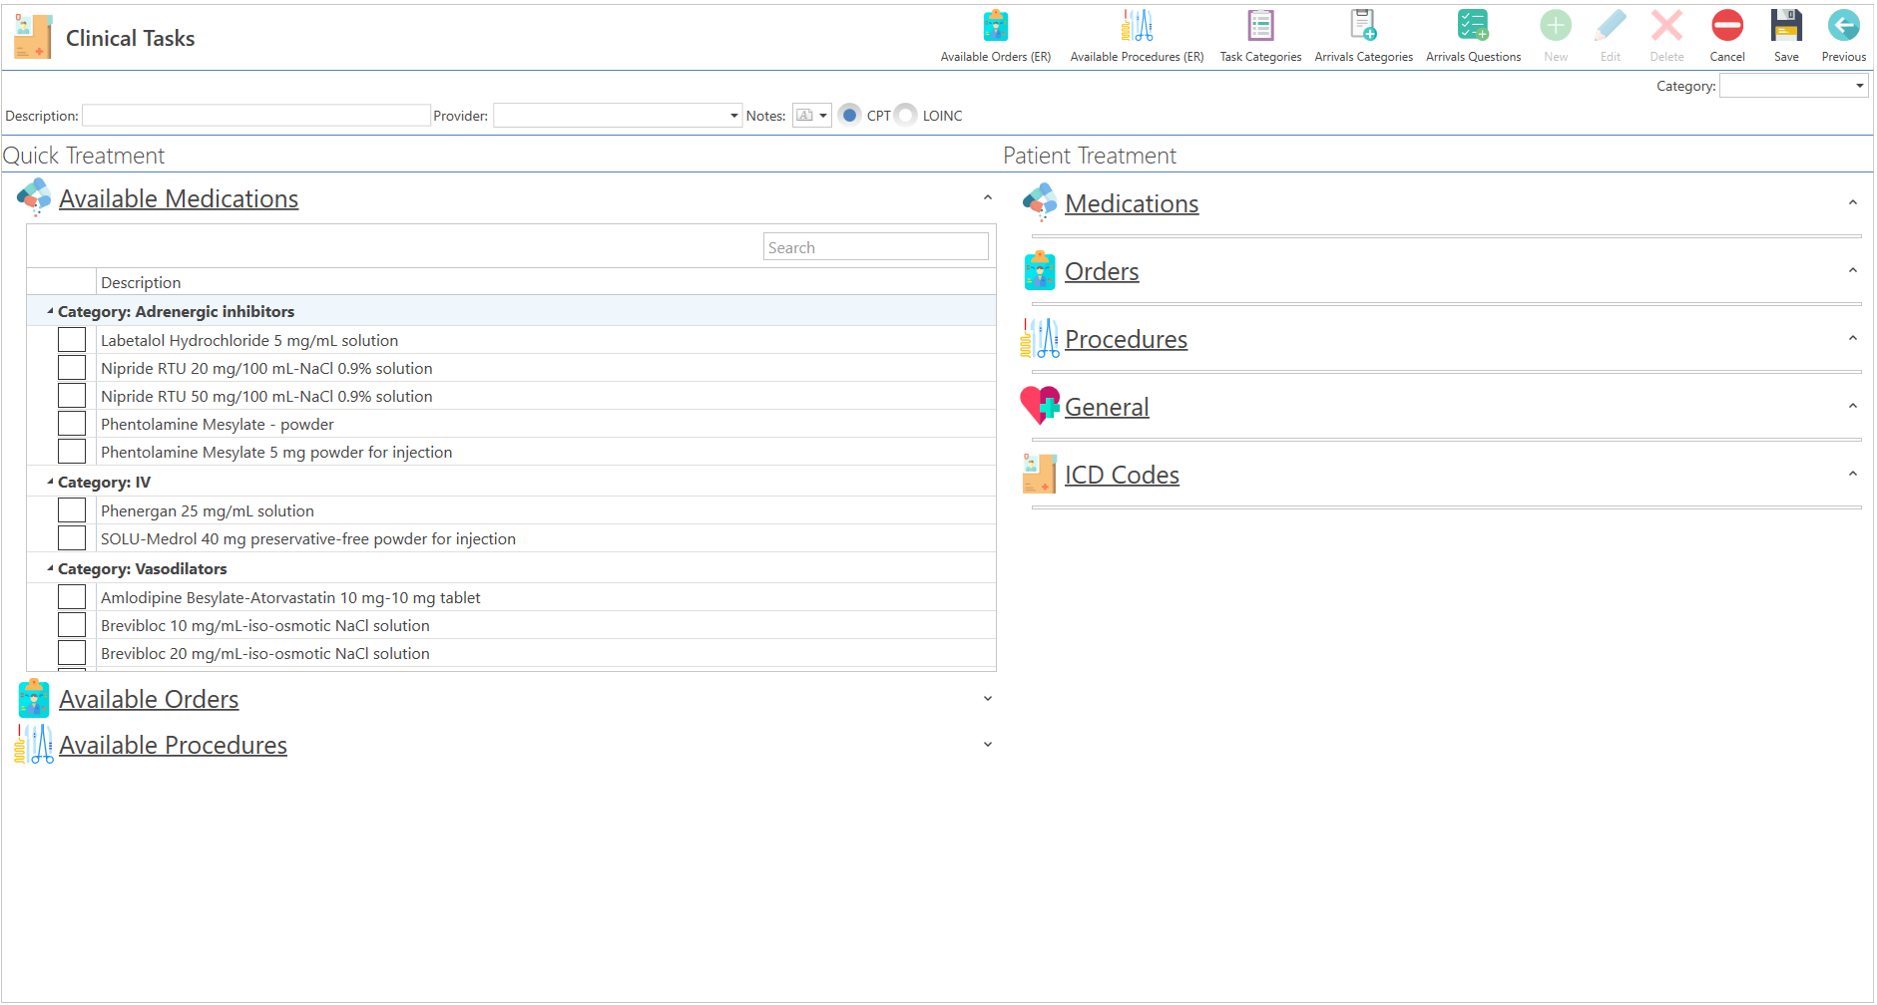Click the Available Medications pills icon
Viewport: 1877px width, 1005px height.
34,197
